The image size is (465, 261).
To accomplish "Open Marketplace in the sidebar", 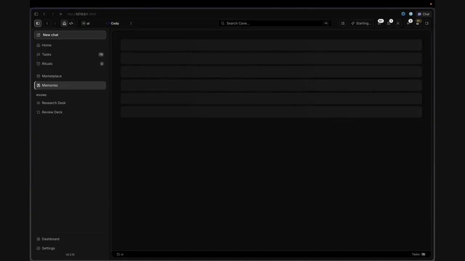I will (70, 76).
